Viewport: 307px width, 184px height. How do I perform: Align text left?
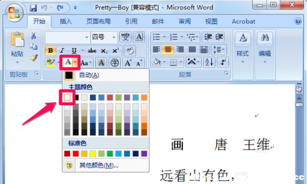(156, 49)
